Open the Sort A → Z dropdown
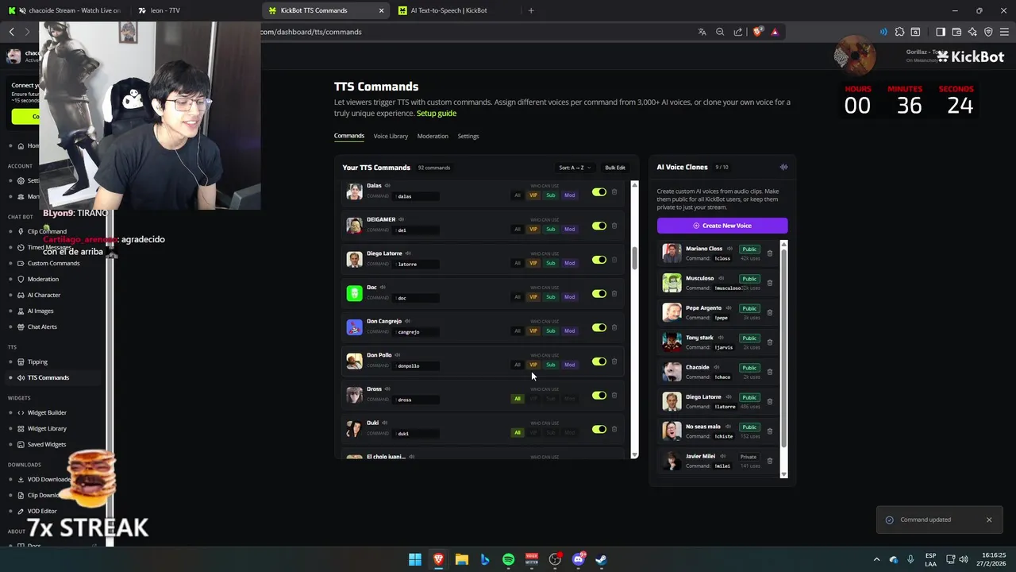 575,168
